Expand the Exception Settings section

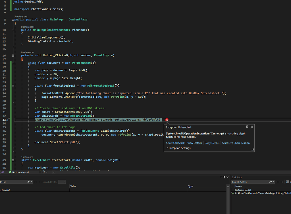tap(167, 148)
